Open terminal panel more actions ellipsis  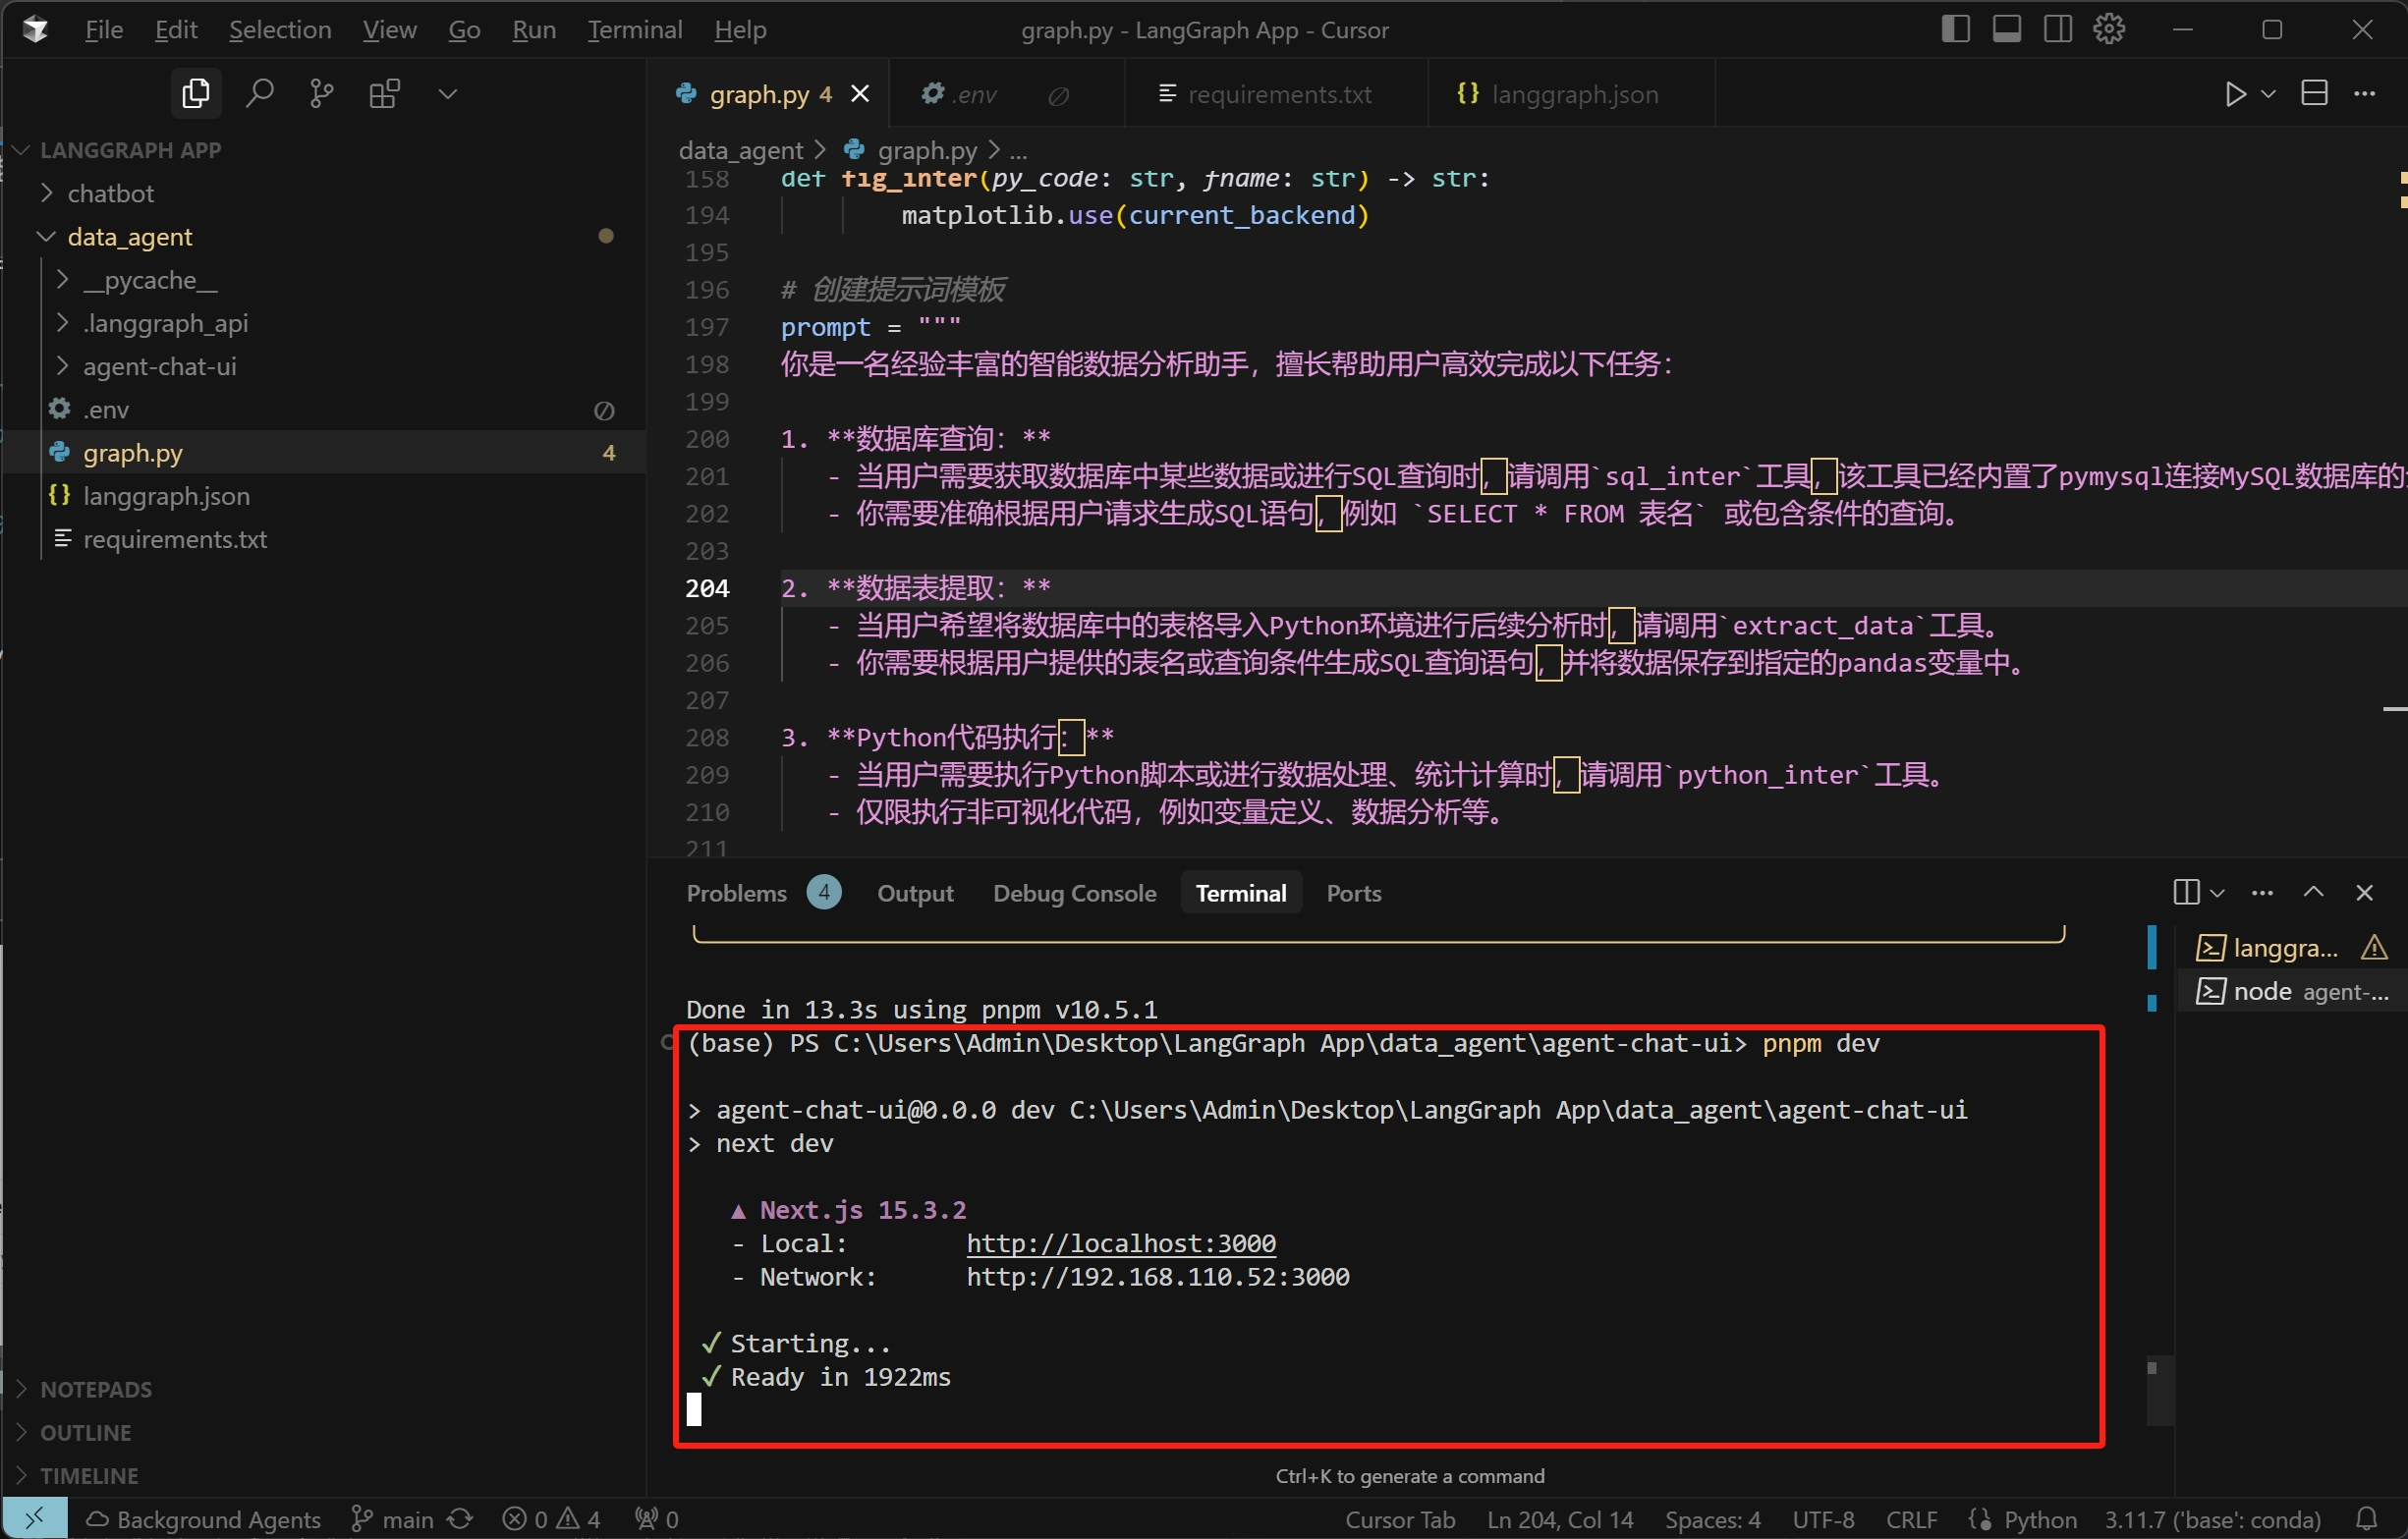tap(2262, 892)
